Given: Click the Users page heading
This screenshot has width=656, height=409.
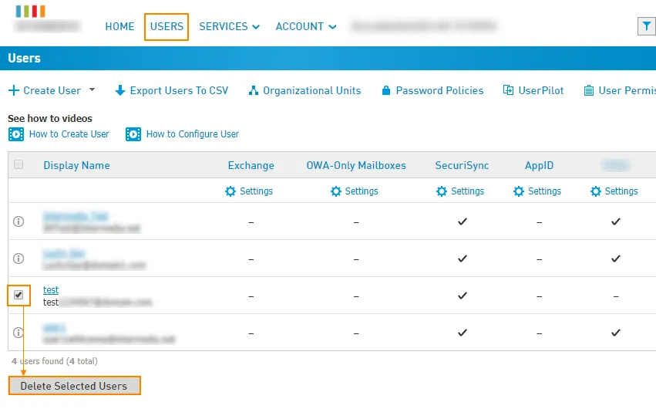Looking at the screenshot, I should (24, 58).
